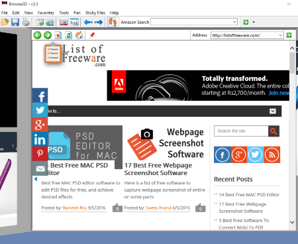Click the page scrollbar up arrow

pyautogui.click(x=292, y=48)
